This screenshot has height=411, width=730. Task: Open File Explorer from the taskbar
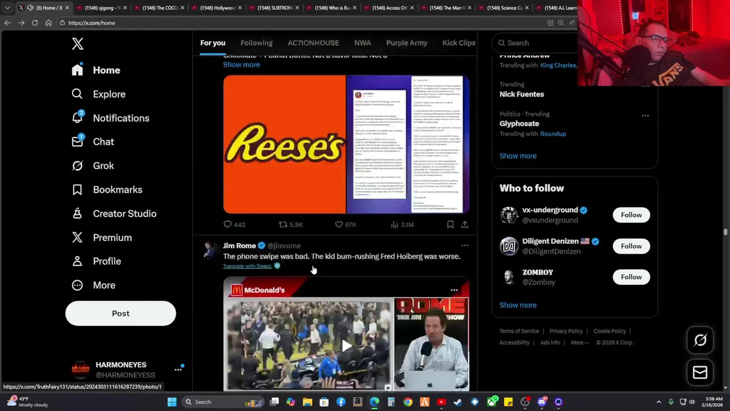point(307,402)
